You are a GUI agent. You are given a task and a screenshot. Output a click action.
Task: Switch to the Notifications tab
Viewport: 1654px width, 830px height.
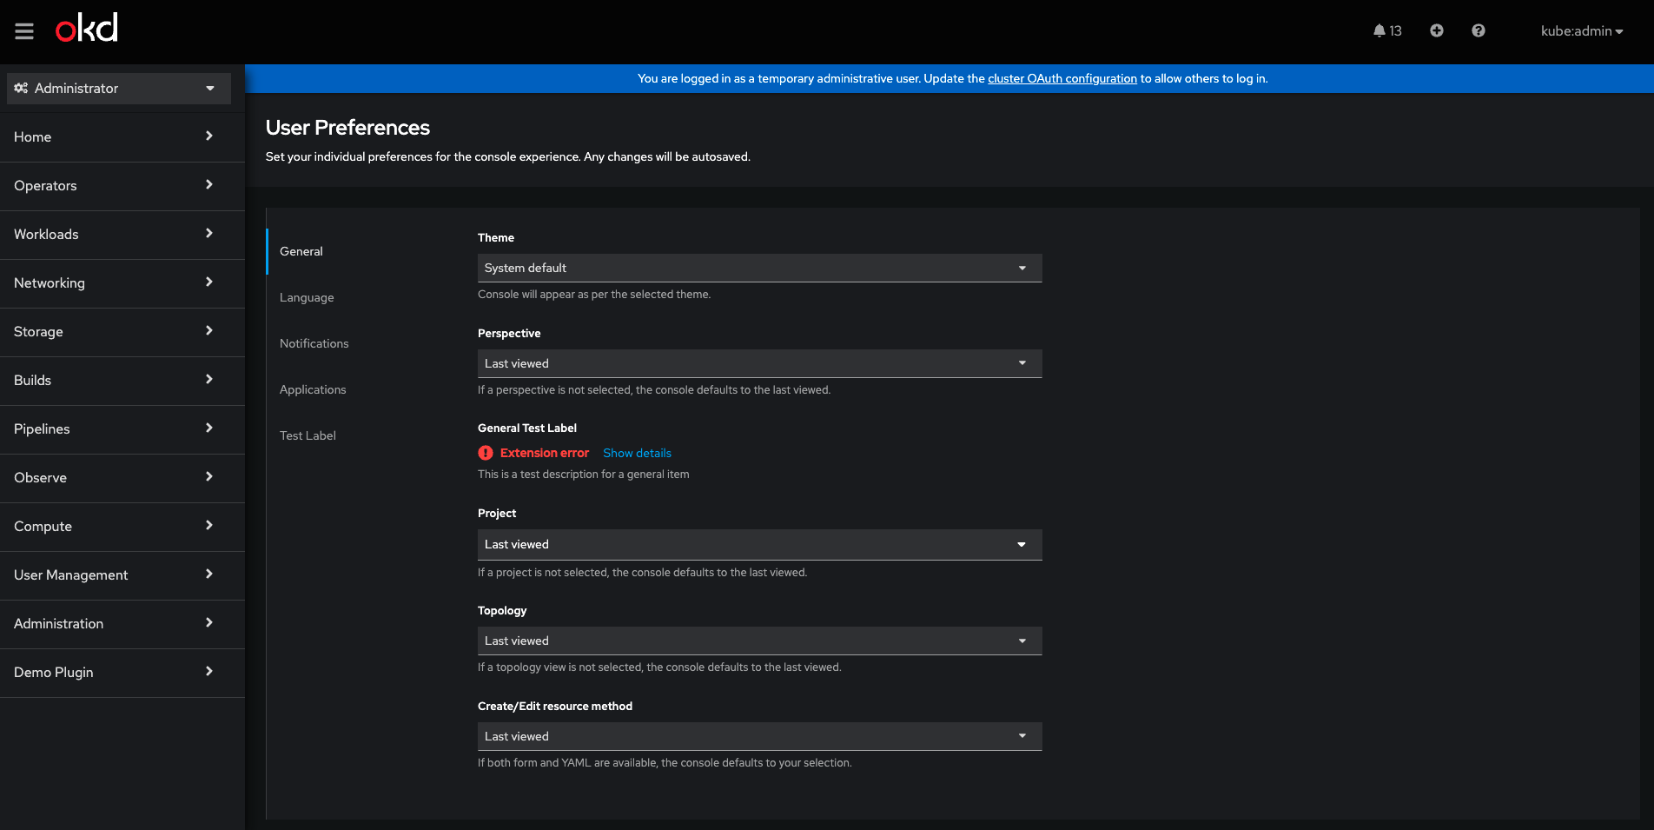tap(314, 343)
